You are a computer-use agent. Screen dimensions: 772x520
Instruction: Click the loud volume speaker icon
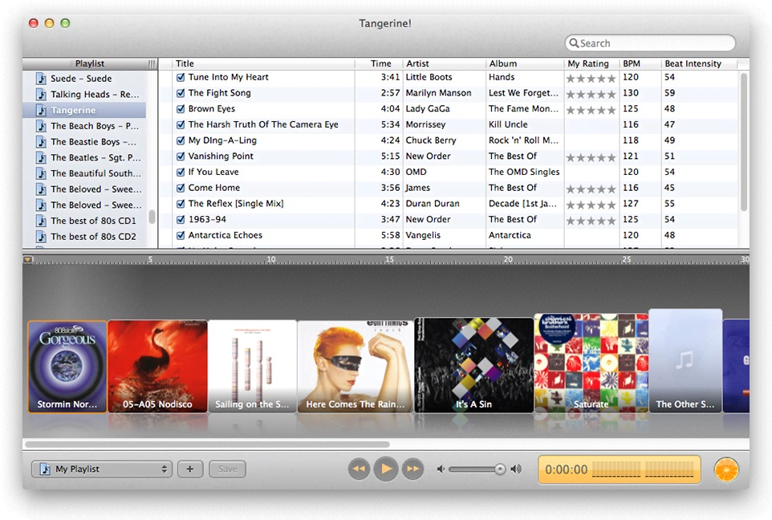point(516,469)
